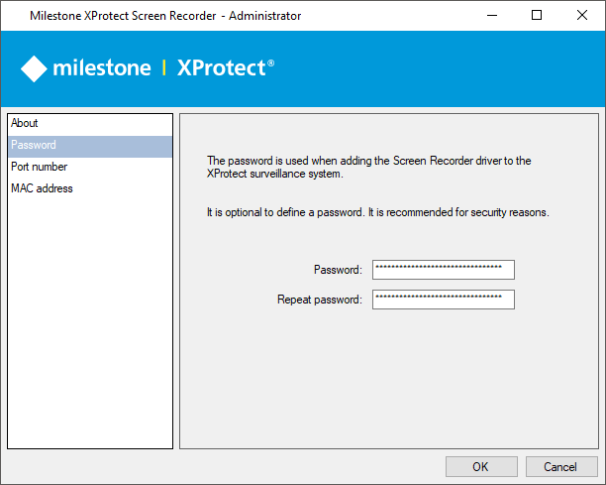This screenshot has width=606, height=485.
Task: Select the Password item in the left list
Action: click(x=34, y=145)
